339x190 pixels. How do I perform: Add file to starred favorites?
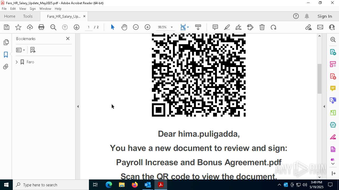[x=18, y=27]
